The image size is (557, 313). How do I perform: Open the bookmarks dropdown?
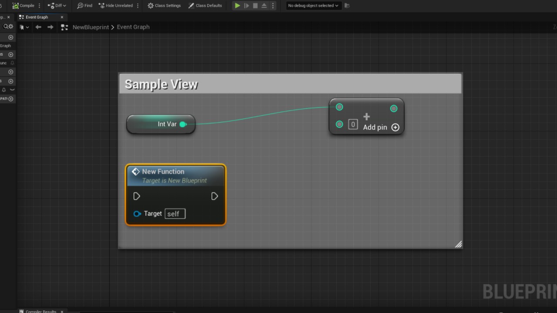point(24,27)
